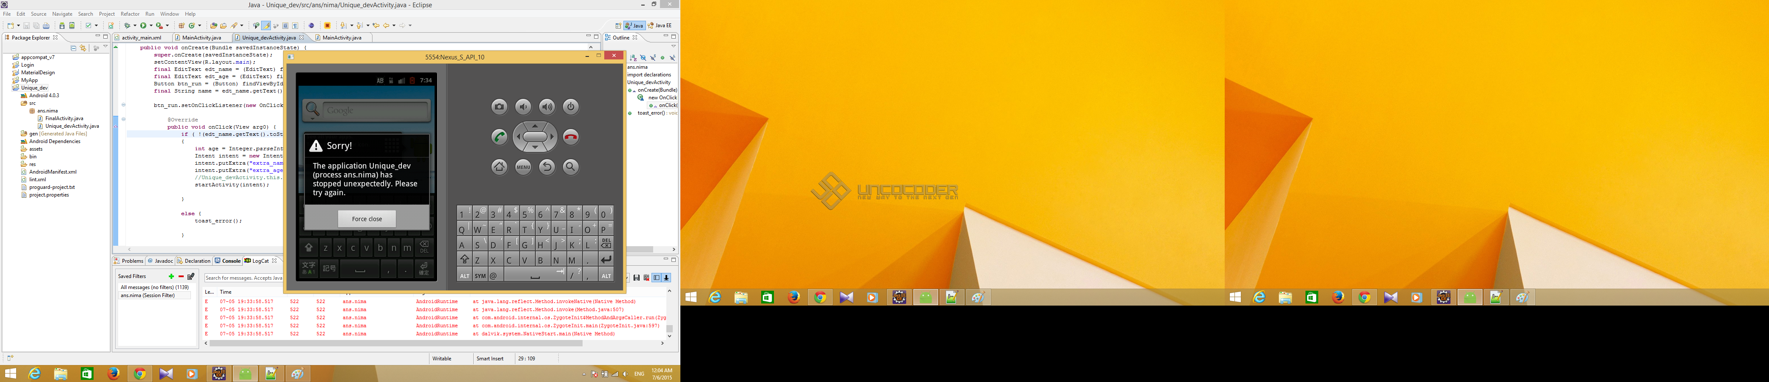
Task: Open the Source menu
Action: coord(38,14)
